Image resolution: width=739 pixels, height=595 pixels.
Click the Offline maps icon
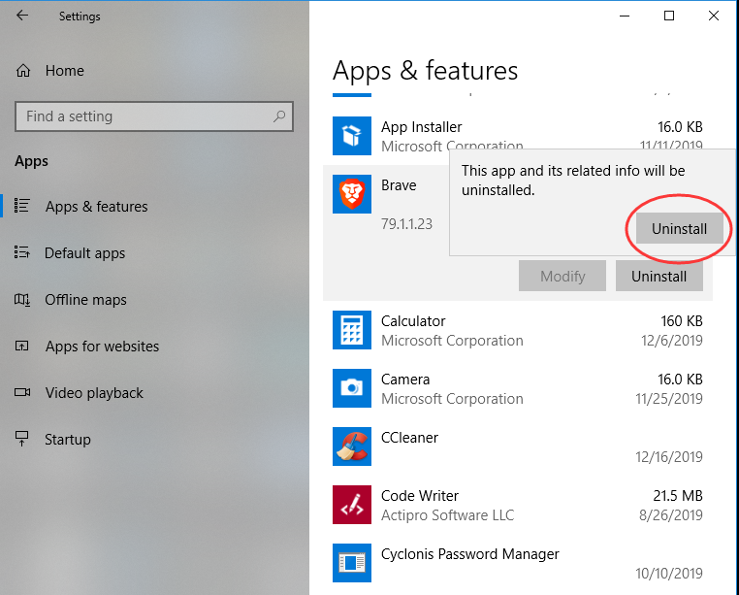click(x=22, y=299)
